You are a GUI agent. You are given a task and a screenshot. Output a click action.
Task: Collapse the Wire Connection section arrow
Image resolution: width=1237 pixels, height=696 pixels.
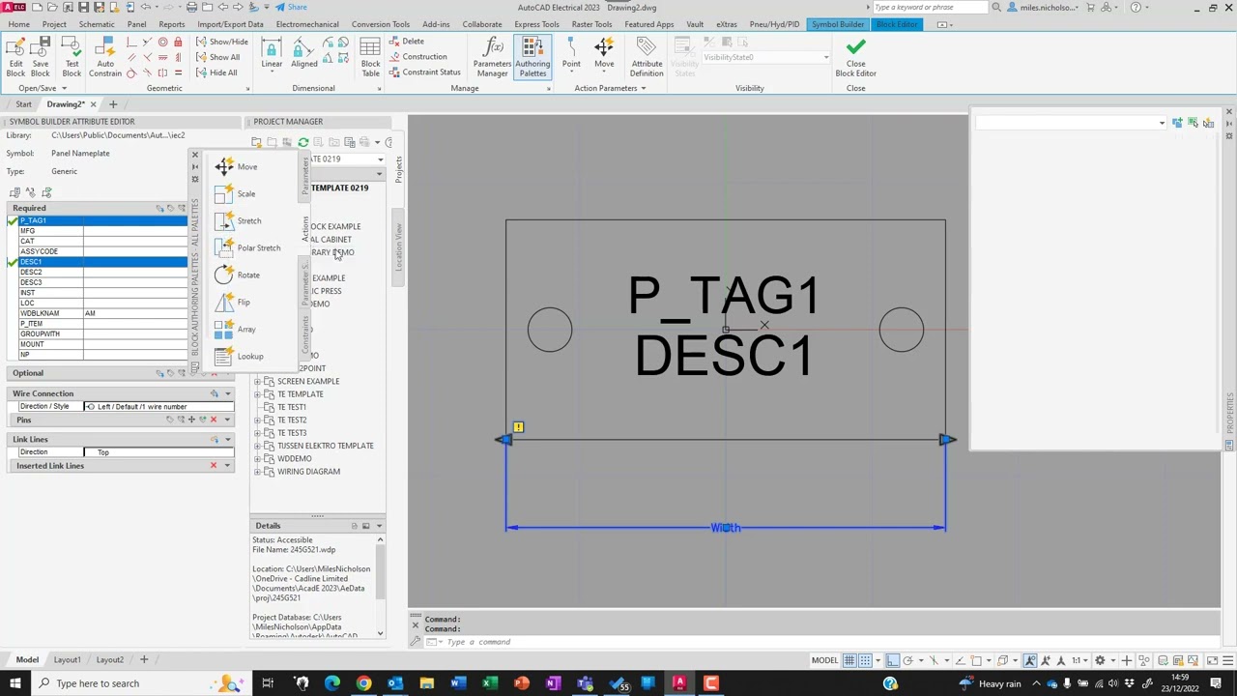pos(228,393)
